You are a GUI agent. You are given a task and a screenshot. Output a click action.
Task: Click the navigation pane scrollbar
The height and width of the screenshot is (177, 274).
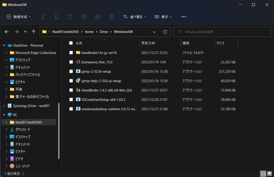59,131
